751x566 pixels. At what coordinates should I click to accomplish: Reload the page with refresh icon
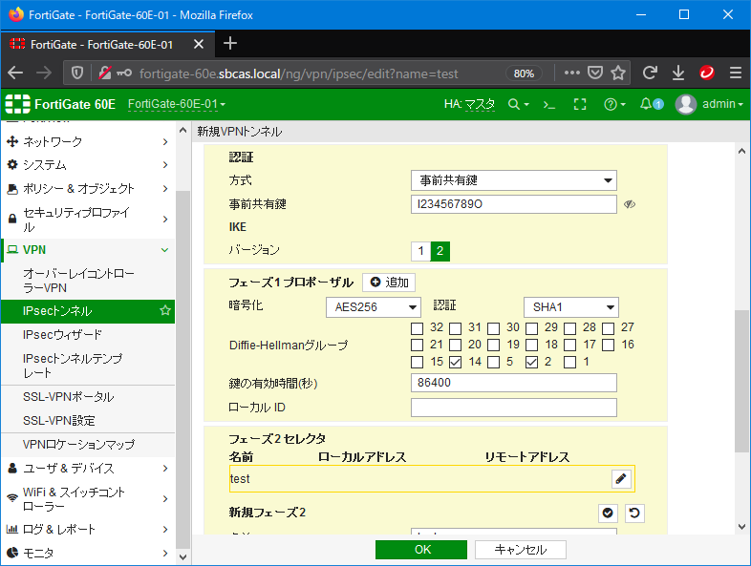point(650,73)
